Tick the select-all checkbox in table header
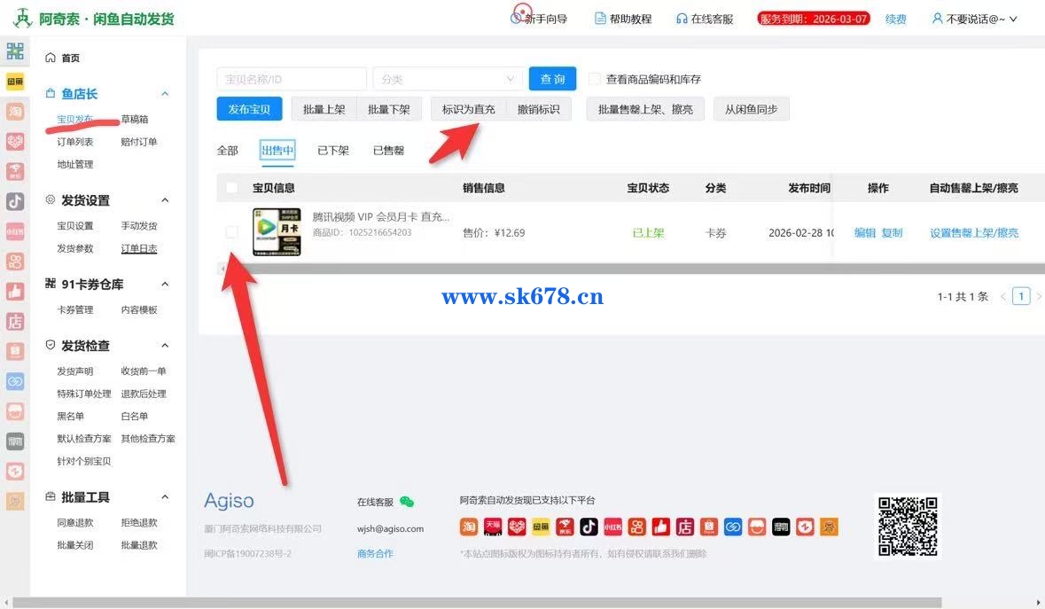Screen dimensions: 1045x609 point(232,188)
